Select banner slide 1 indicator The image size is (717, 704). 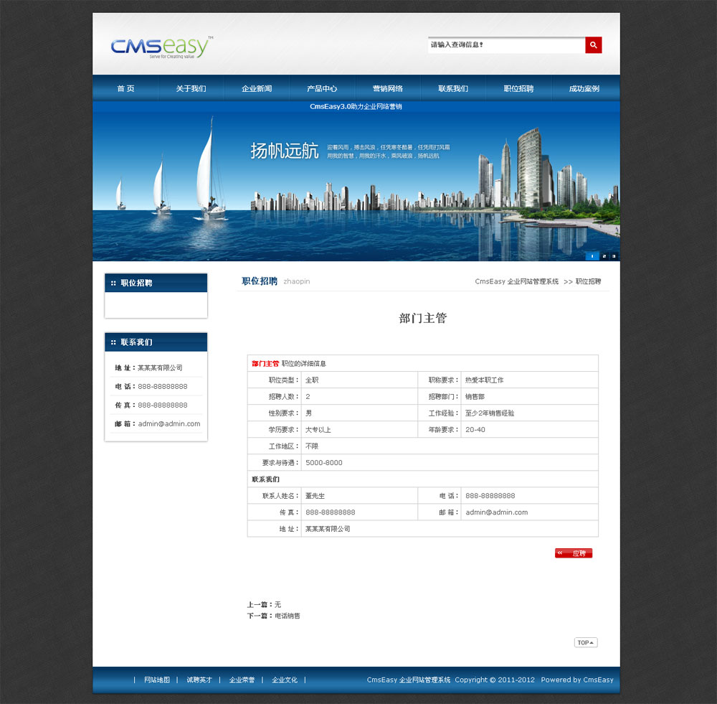592,256
